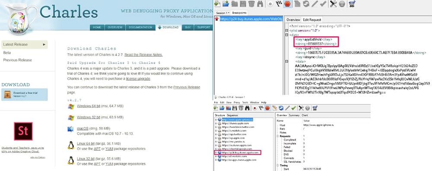Image resolution: width=432 pixels, height=171 pixels.
Task: Click Open Session folder icon in Session 1 toolbar
Action: [222, 108]
